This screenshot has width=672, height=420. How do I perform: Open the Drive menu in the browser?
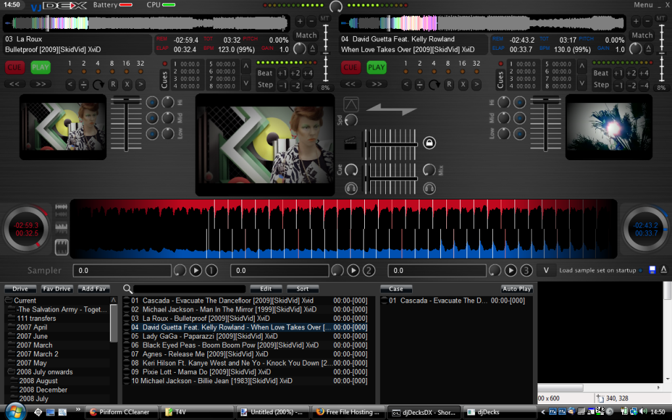coord(20,289)
